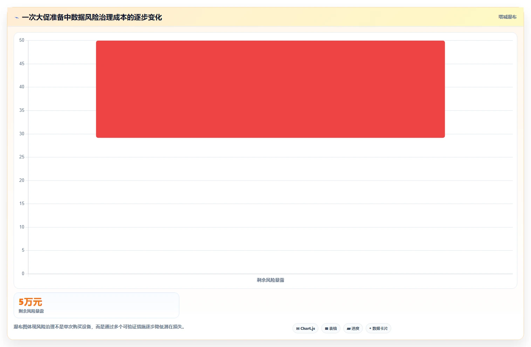This screenshot has width=531, height=347.
Task: Click 剩余风险暴露 caption under 5万元
Action: [x=31, y=311]
